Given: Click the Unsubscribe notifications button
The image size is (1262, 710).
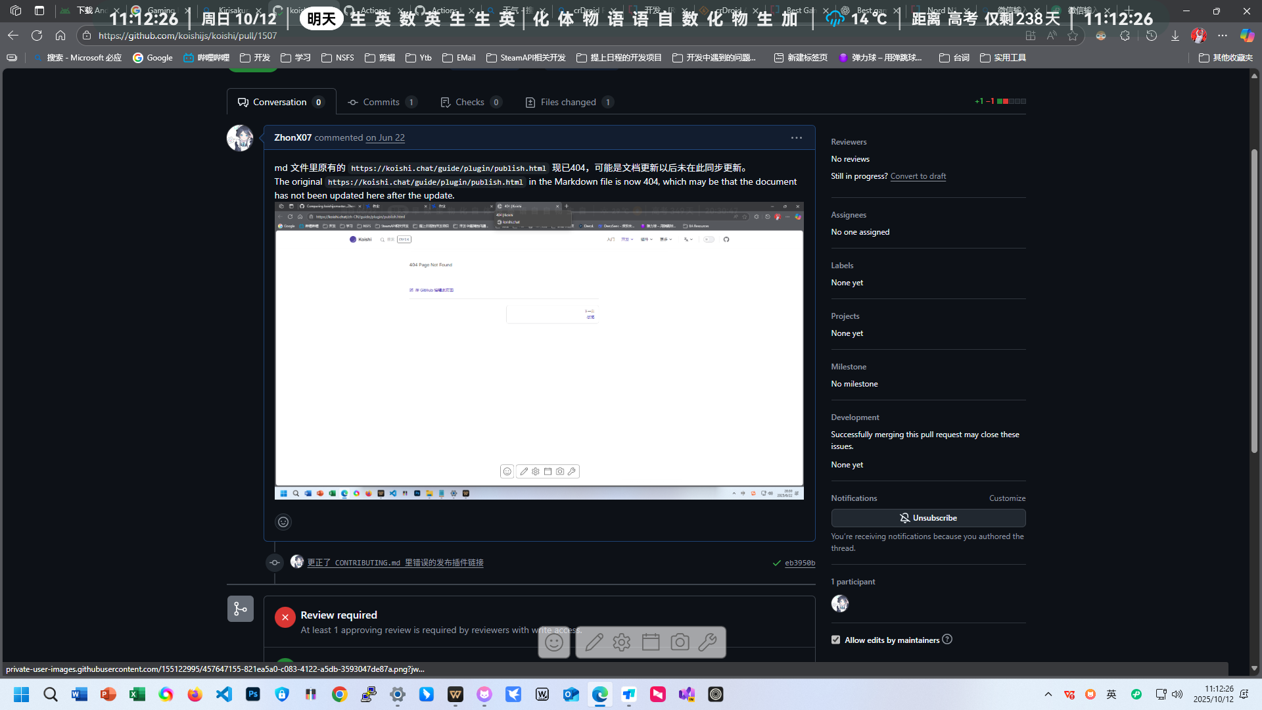Looking at the screenshot, I should (x=927, y=518).
